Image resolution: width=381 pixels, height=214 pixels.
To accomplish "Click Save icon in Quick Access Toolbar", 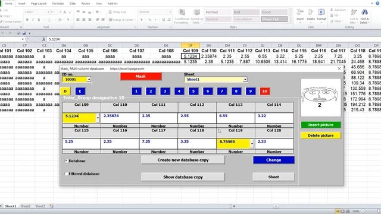I will pyautogui.click(x=24, y=33).
